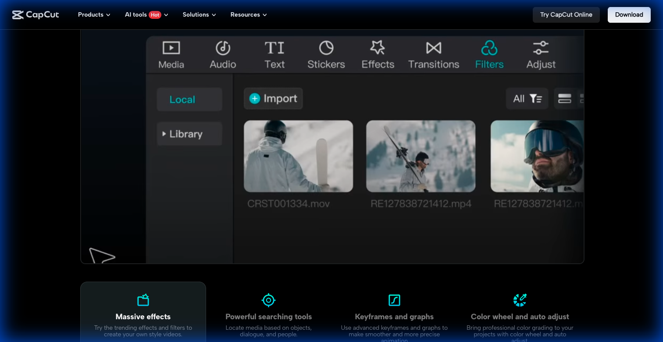The image size is (663, 342).
Task: Click the Color wheel and auto adjust icon
Action: coord(520,300)
